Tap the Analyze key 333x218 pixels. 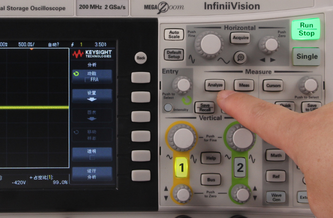215,85
